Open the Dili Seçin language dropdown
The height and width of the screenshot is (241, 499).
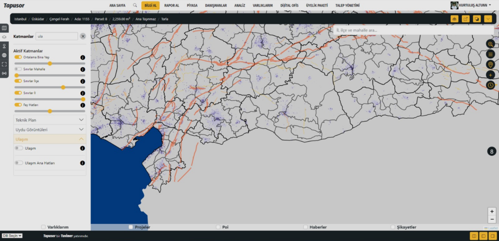tap(12, 236)
